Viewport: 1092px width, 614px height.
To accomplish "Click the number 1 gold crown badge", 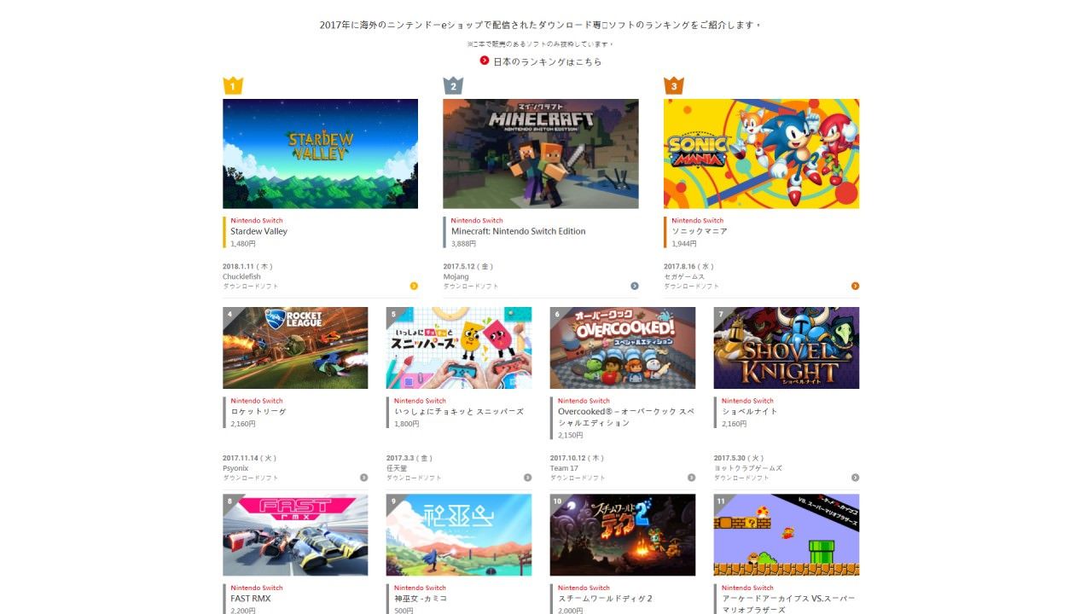I will point(233,85).
